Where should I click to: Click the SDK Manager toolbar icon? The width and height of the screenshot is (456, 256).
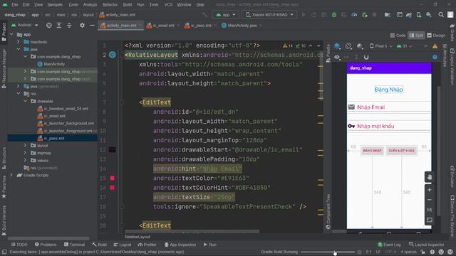click(x=429, y=15)
